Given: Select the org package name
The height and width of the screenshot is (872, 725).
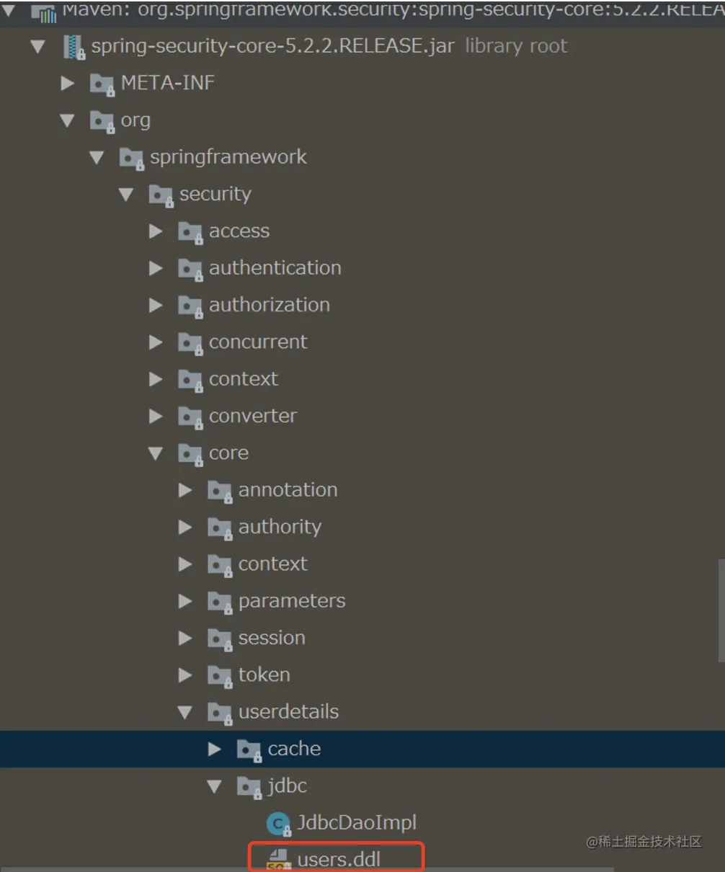Looking at the screenshot, I should coord(135,120).
